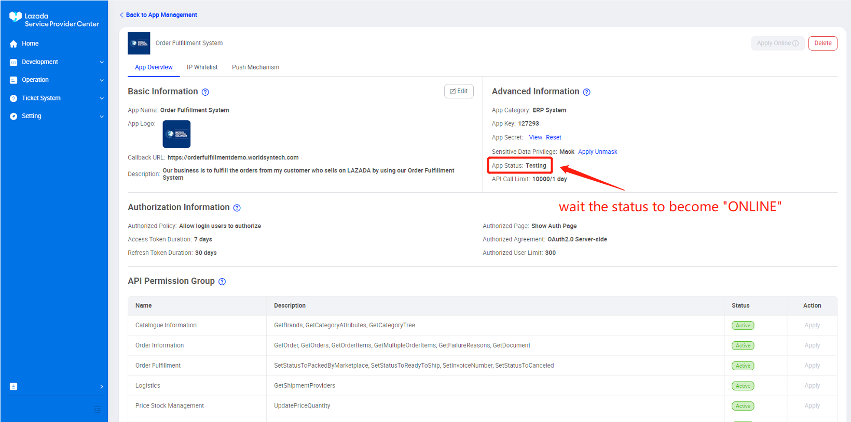Open help icon beside API Permission Group
Viewport: 851px width, 422px height.
coord(222,282)
